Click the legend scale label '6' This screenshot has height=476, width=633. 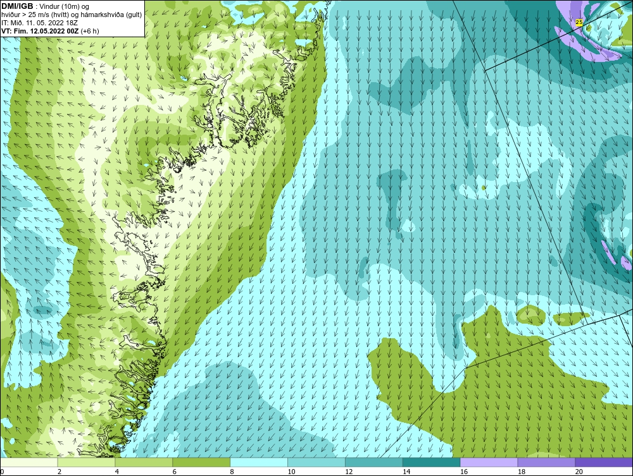pos(175,472)
